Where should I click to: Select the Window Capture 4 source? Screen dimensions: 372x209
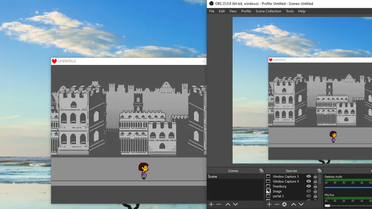coord(286,181)
